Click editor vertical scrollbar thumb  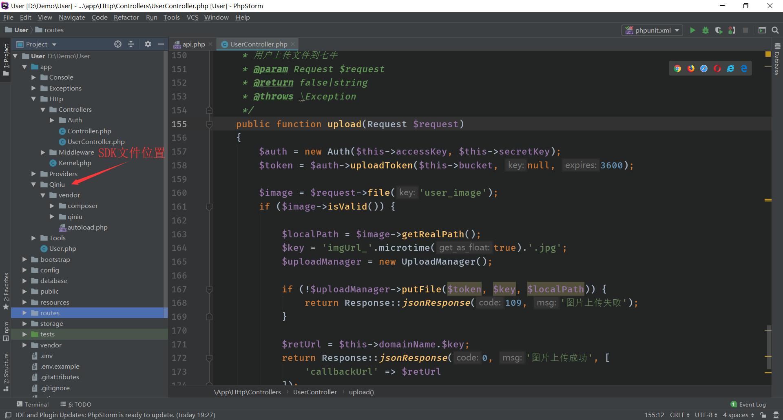(x=768, y=347)
